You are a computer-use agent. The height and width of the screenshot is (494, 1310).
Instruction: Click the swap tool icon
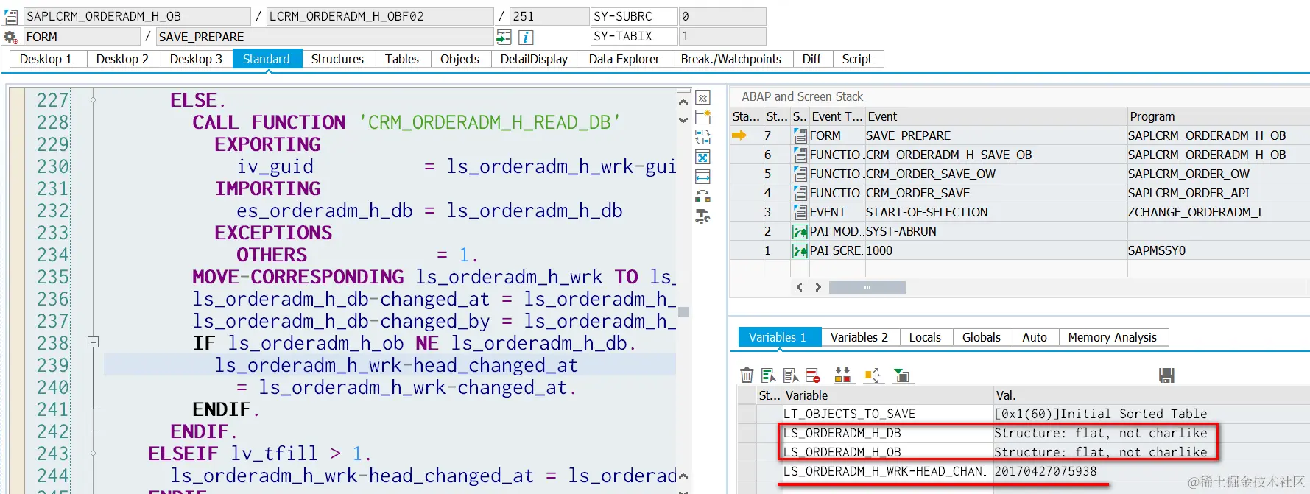[702, 137]
